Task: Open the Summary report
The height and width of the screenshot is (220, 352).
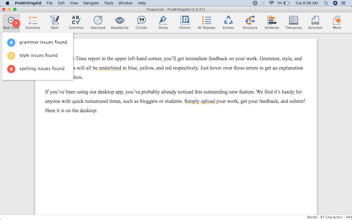Action: pyautogui.click(x=33, y=23)
